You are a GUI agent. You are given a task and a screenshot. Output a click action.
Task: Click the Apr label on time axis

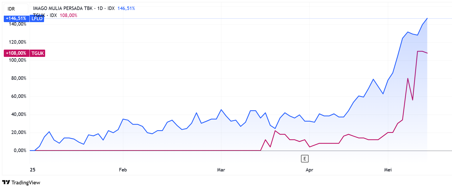(x=309, y=170)
